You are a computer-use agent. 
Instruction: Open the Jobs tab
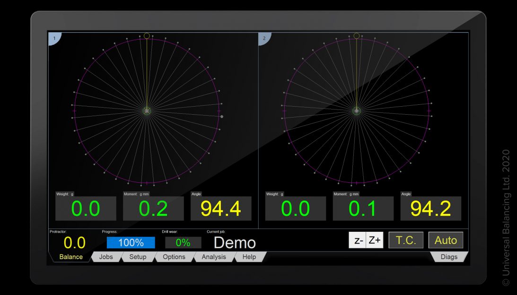coord(106,257)
